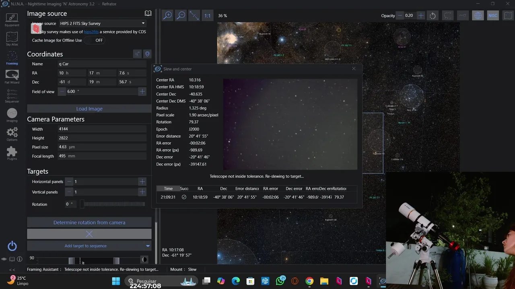The height and width of the screenshot is (289, 515).
Task: Close the Slew and center dialog
Action: click(354, 69)
